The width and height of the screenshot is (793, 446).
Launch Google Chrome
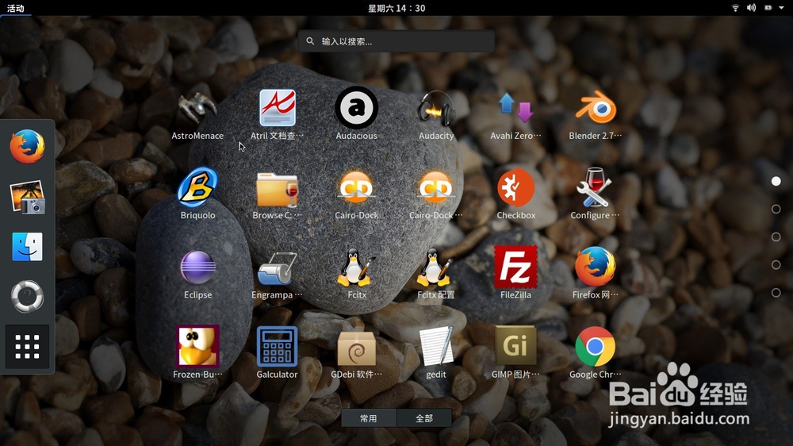pyautogui.click(x=595, y=353)
